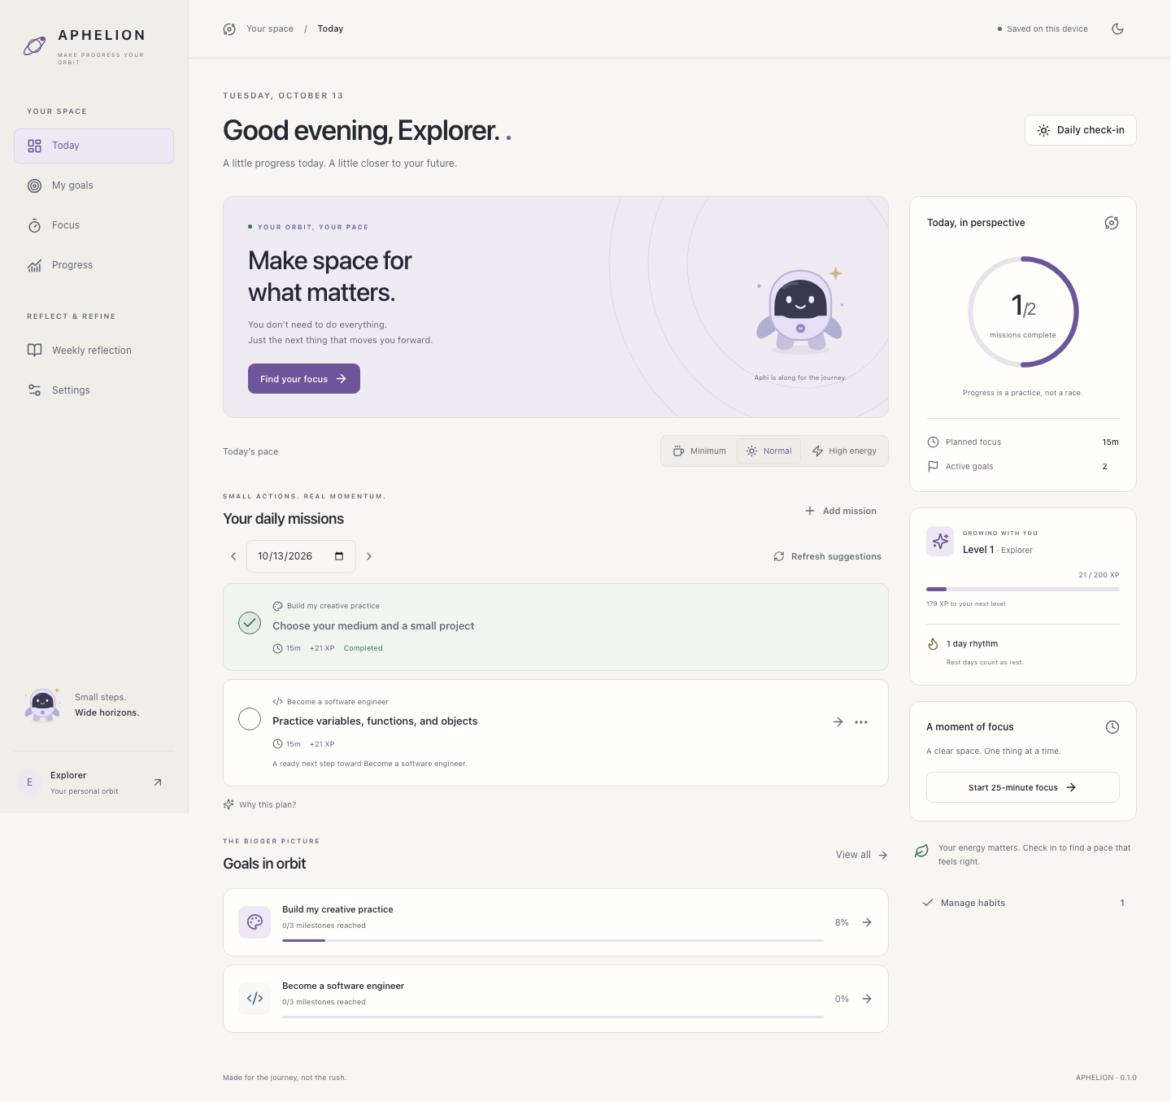Screen dimensions: 1171x1102
Task: Click the sparkle icon next to Level 1 Explorer
Action: [x=940, y=541]
